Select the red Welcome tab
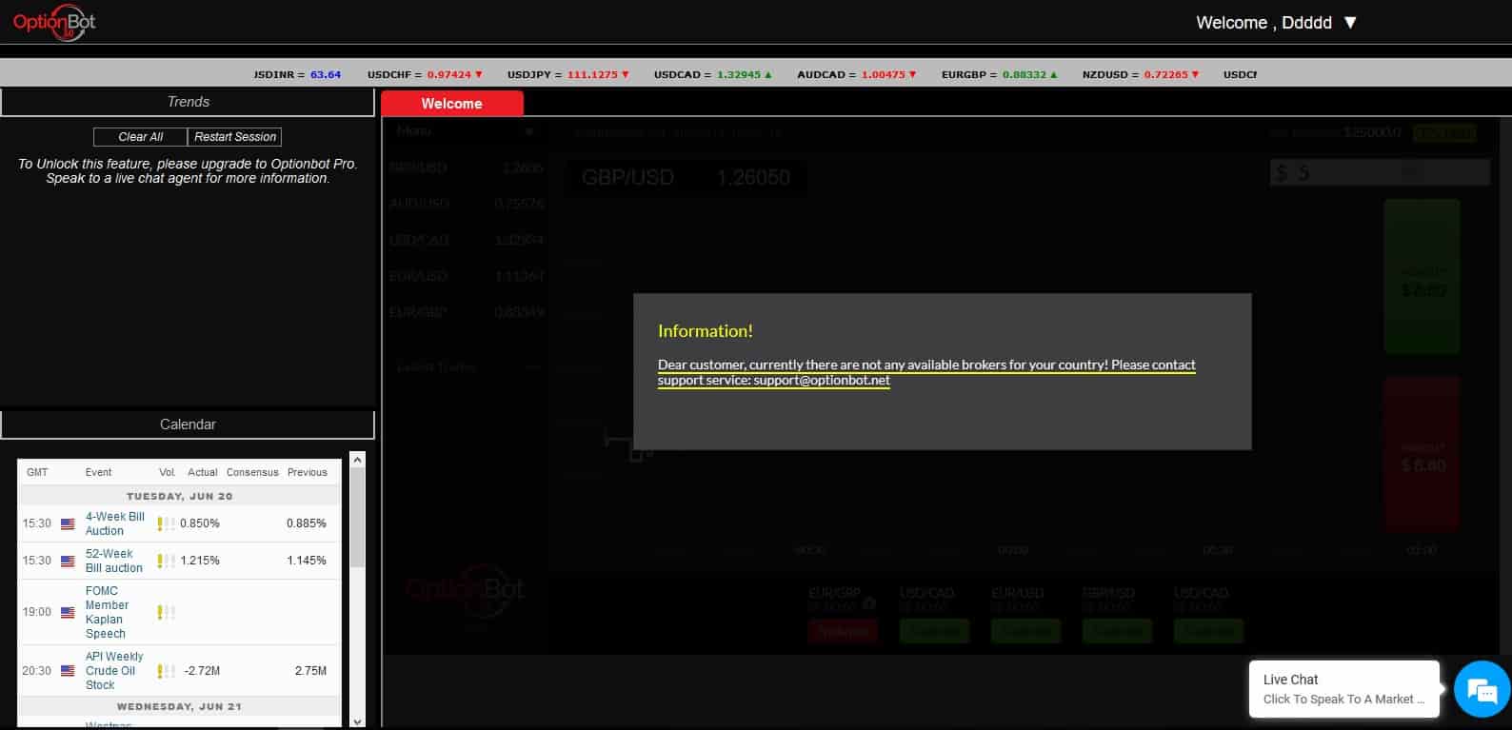 pos(452,104)
